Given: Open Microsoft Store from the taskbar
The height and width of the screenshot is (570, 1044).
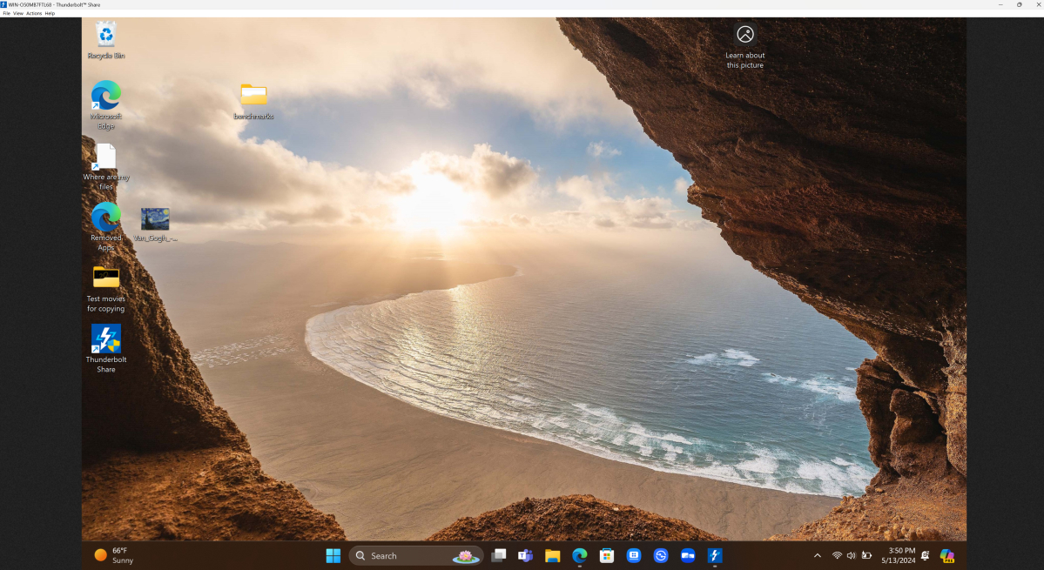Looking at the screenshot, I should pyautogui.click(x=607, y=555).
